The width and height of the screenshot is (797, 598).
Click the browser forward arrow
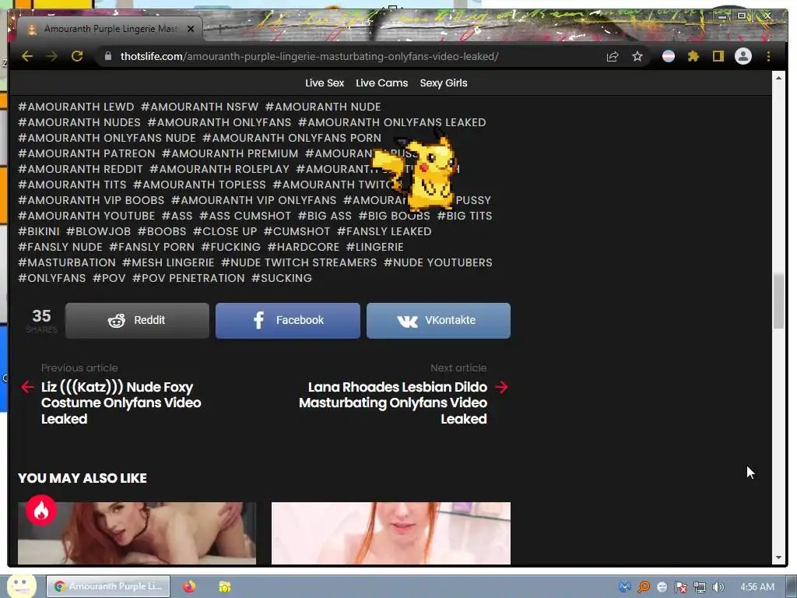[52, 56]
